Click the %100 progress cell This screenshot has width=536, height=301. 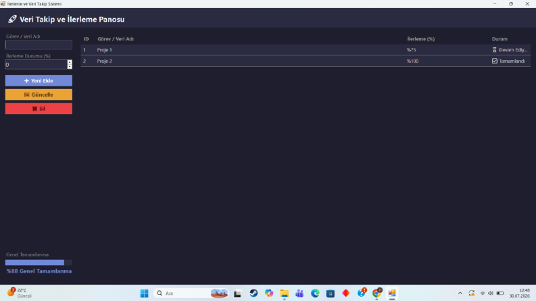click(412, 61)
